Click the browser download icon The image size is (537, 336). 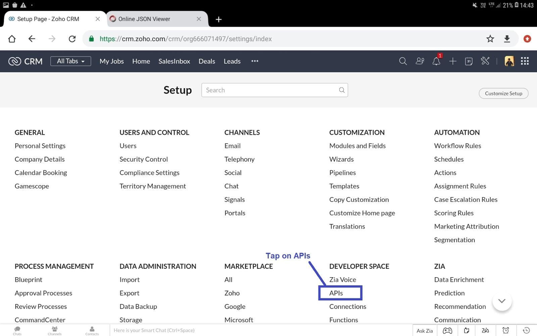[x=507, y=39]
